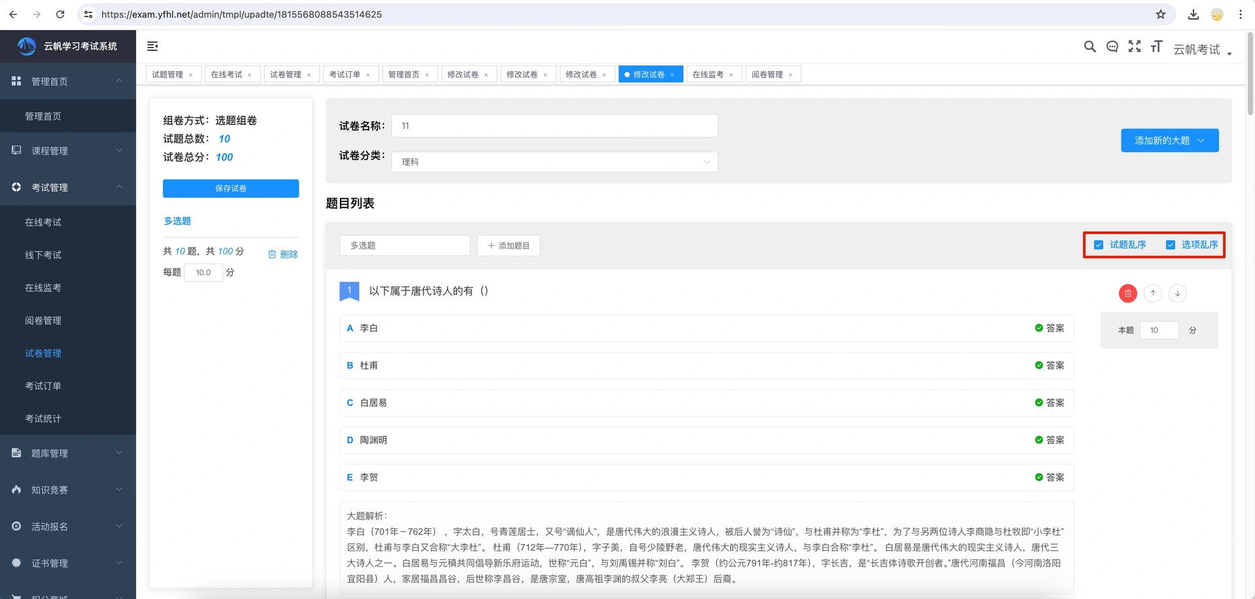
Task: Bookmark this page with star icon
Action: (x=1160, y=14)
